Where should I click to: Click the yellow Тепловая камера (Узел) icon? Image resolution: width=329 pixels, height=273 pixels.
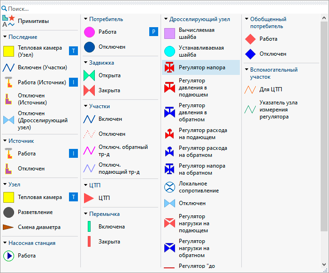coord(9,51)
